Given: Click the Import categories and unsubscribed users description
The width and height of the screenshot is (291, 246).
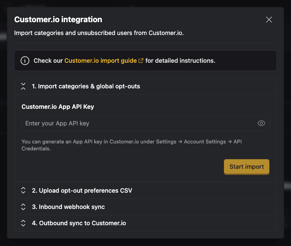Looking at the screenshot, I should [x=99, y=33].
